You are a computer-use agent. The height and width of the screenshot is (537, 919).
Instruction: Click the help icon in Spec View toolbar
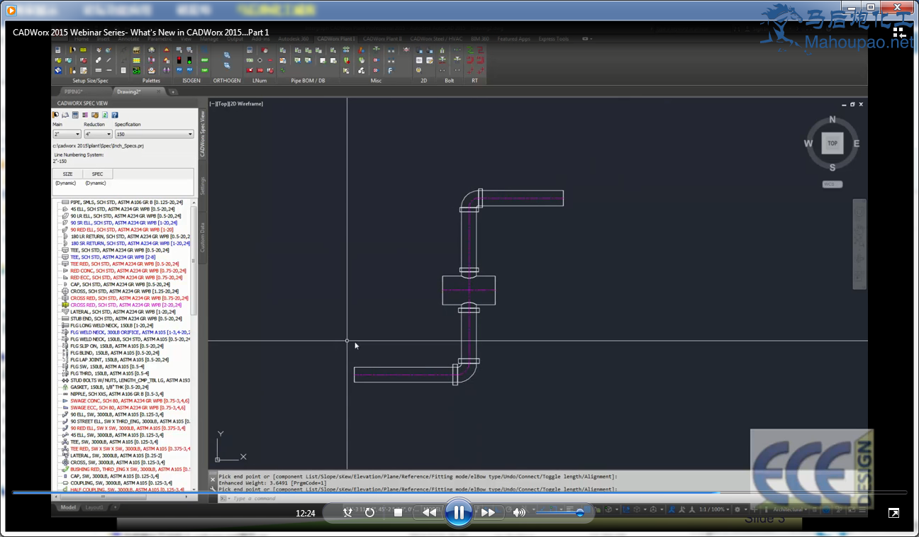click(115, 115)
